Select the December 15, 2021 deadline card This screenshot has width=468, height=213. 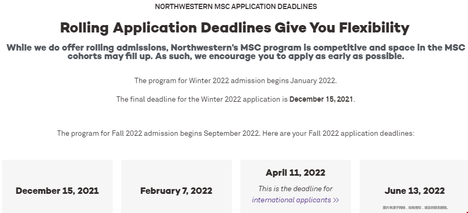coord(57,186)
